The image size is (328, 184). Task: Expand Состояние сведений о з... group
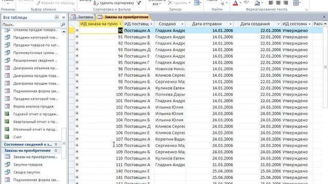point(56,144)
